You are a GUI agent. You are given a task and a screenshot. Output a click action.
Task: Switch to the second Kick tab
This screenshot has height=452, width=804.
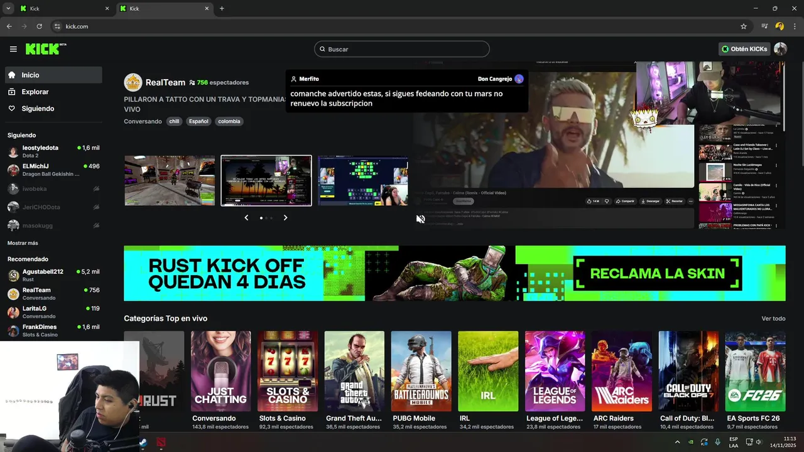pos(165,9)
